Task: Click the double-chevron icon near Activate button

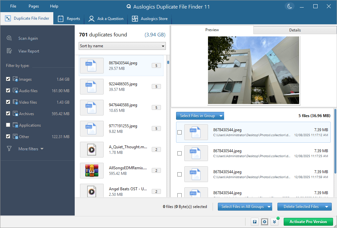Action: point(274,222)
